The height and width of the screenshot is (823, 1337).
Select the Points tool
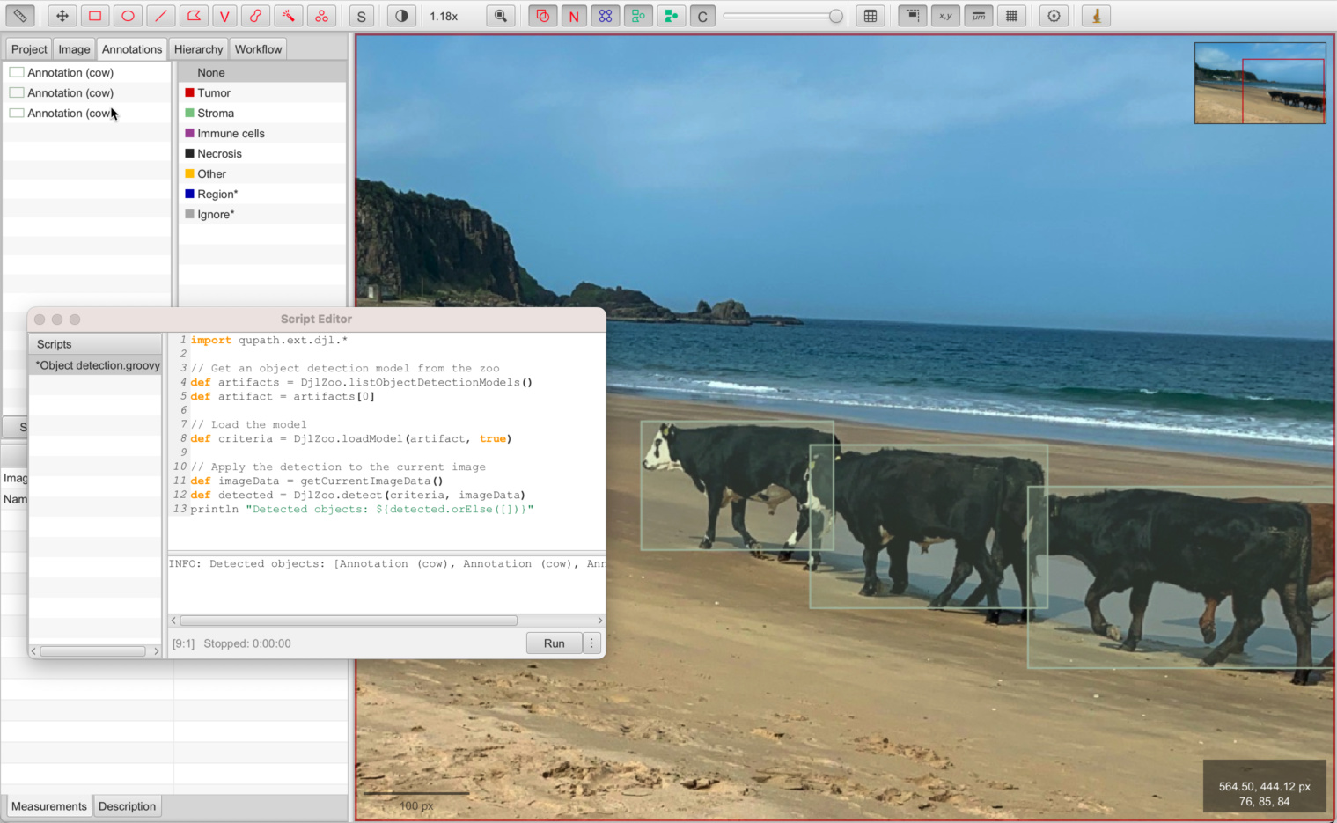(321, 16)
